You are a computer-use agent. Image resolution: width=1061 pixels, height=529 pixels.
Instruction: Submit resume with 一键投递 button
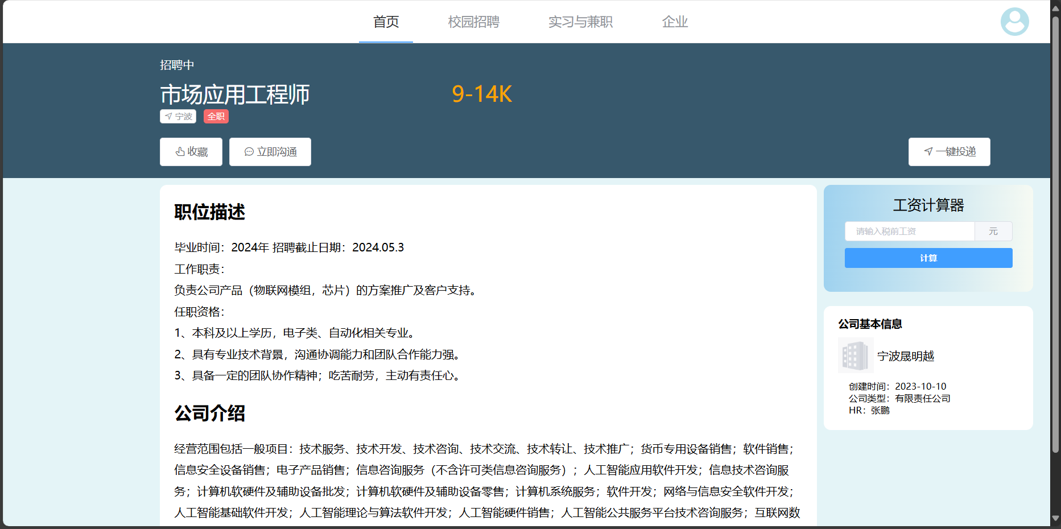coord(949,152)
